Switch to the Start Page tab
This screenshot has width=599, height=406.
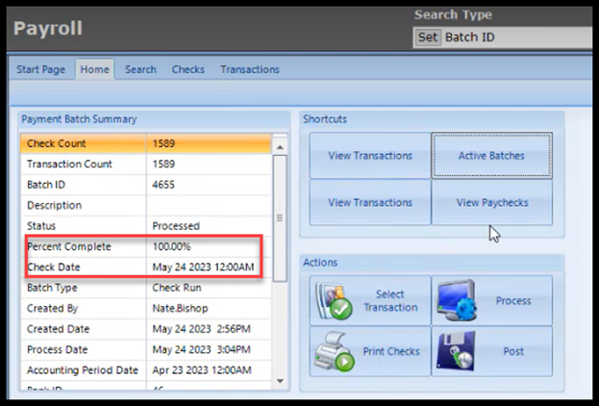(42, 69)
